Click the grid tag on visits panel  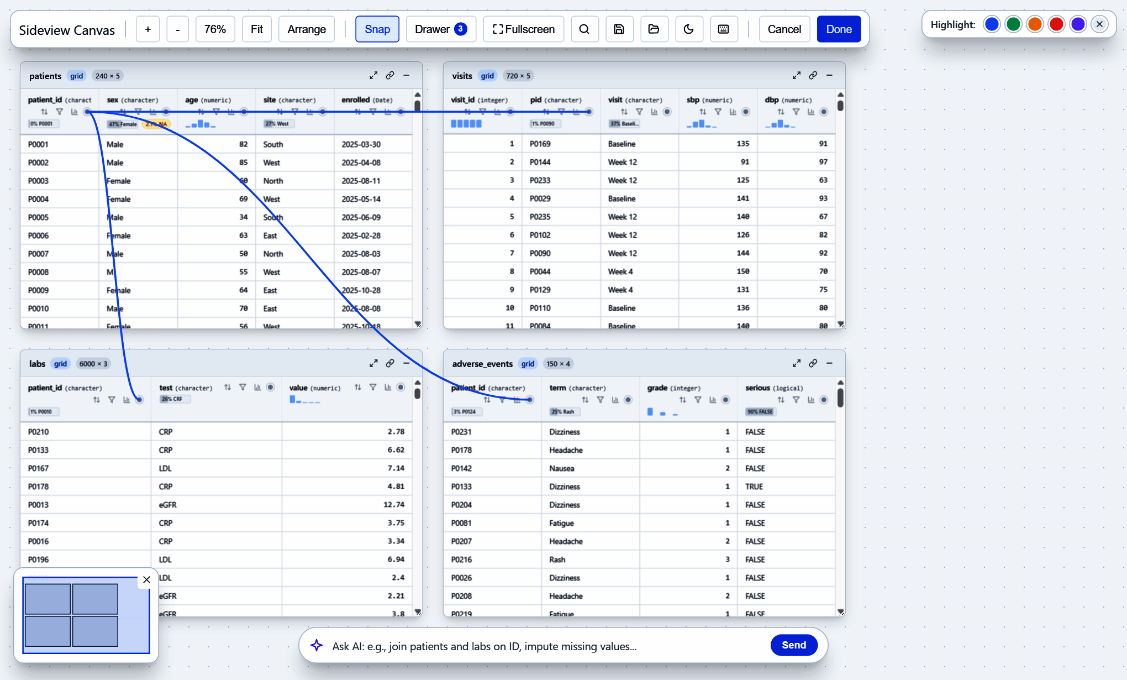coord(487,76)
